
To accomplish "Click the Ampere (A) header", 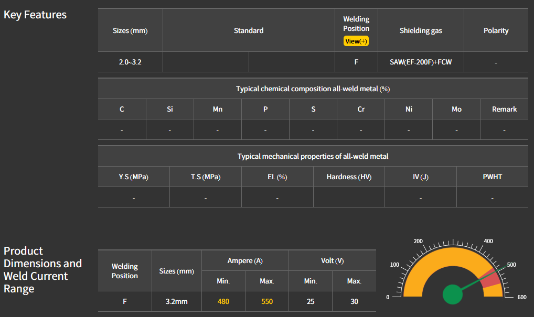I will point(245,260).
